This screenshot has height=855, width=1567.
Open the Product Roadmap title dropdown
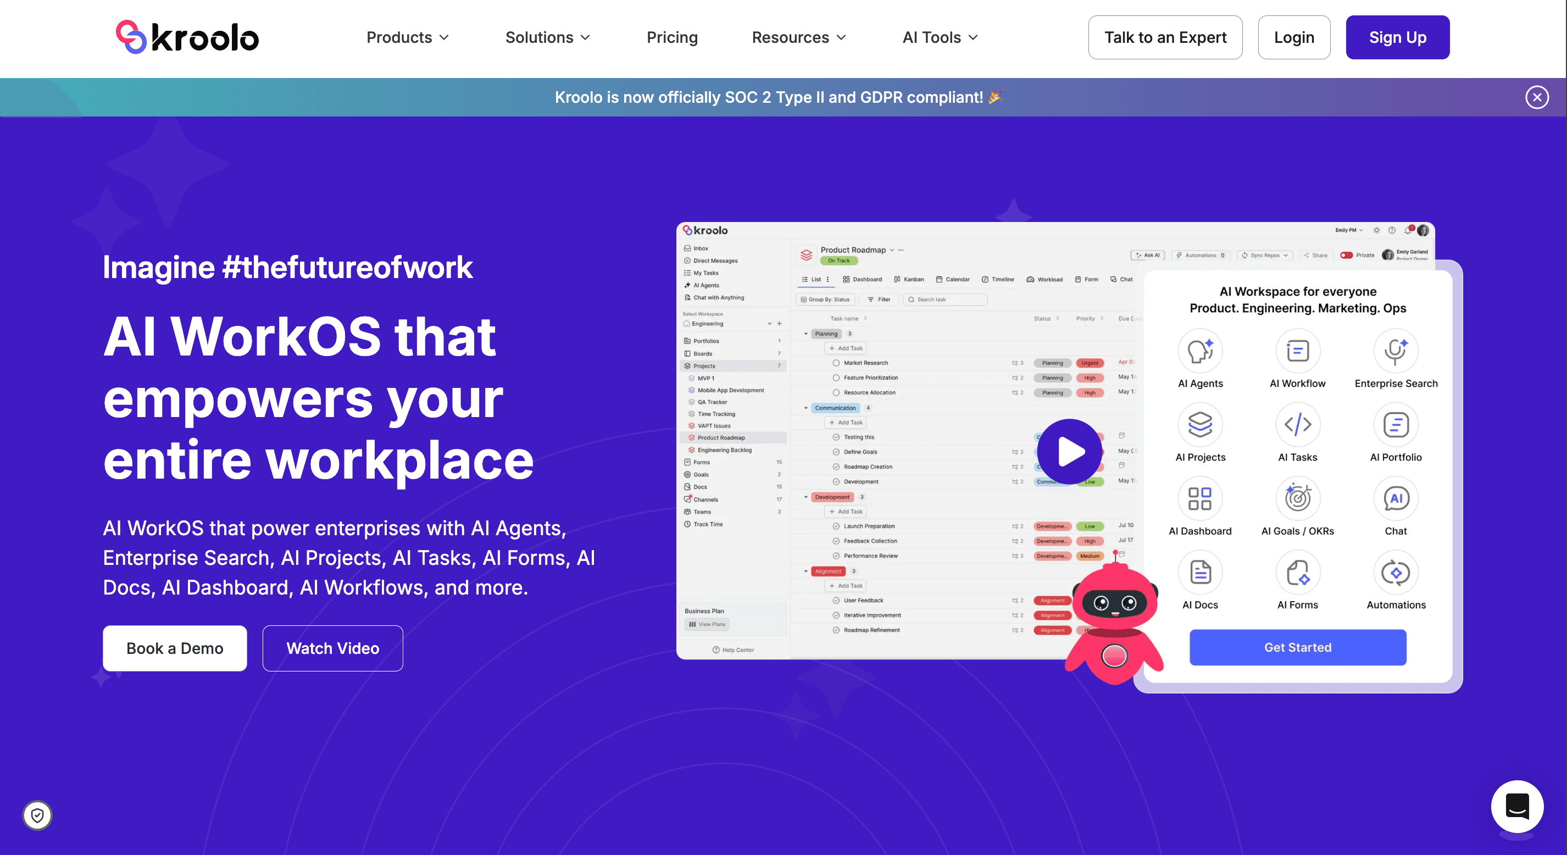coord(892,249)
